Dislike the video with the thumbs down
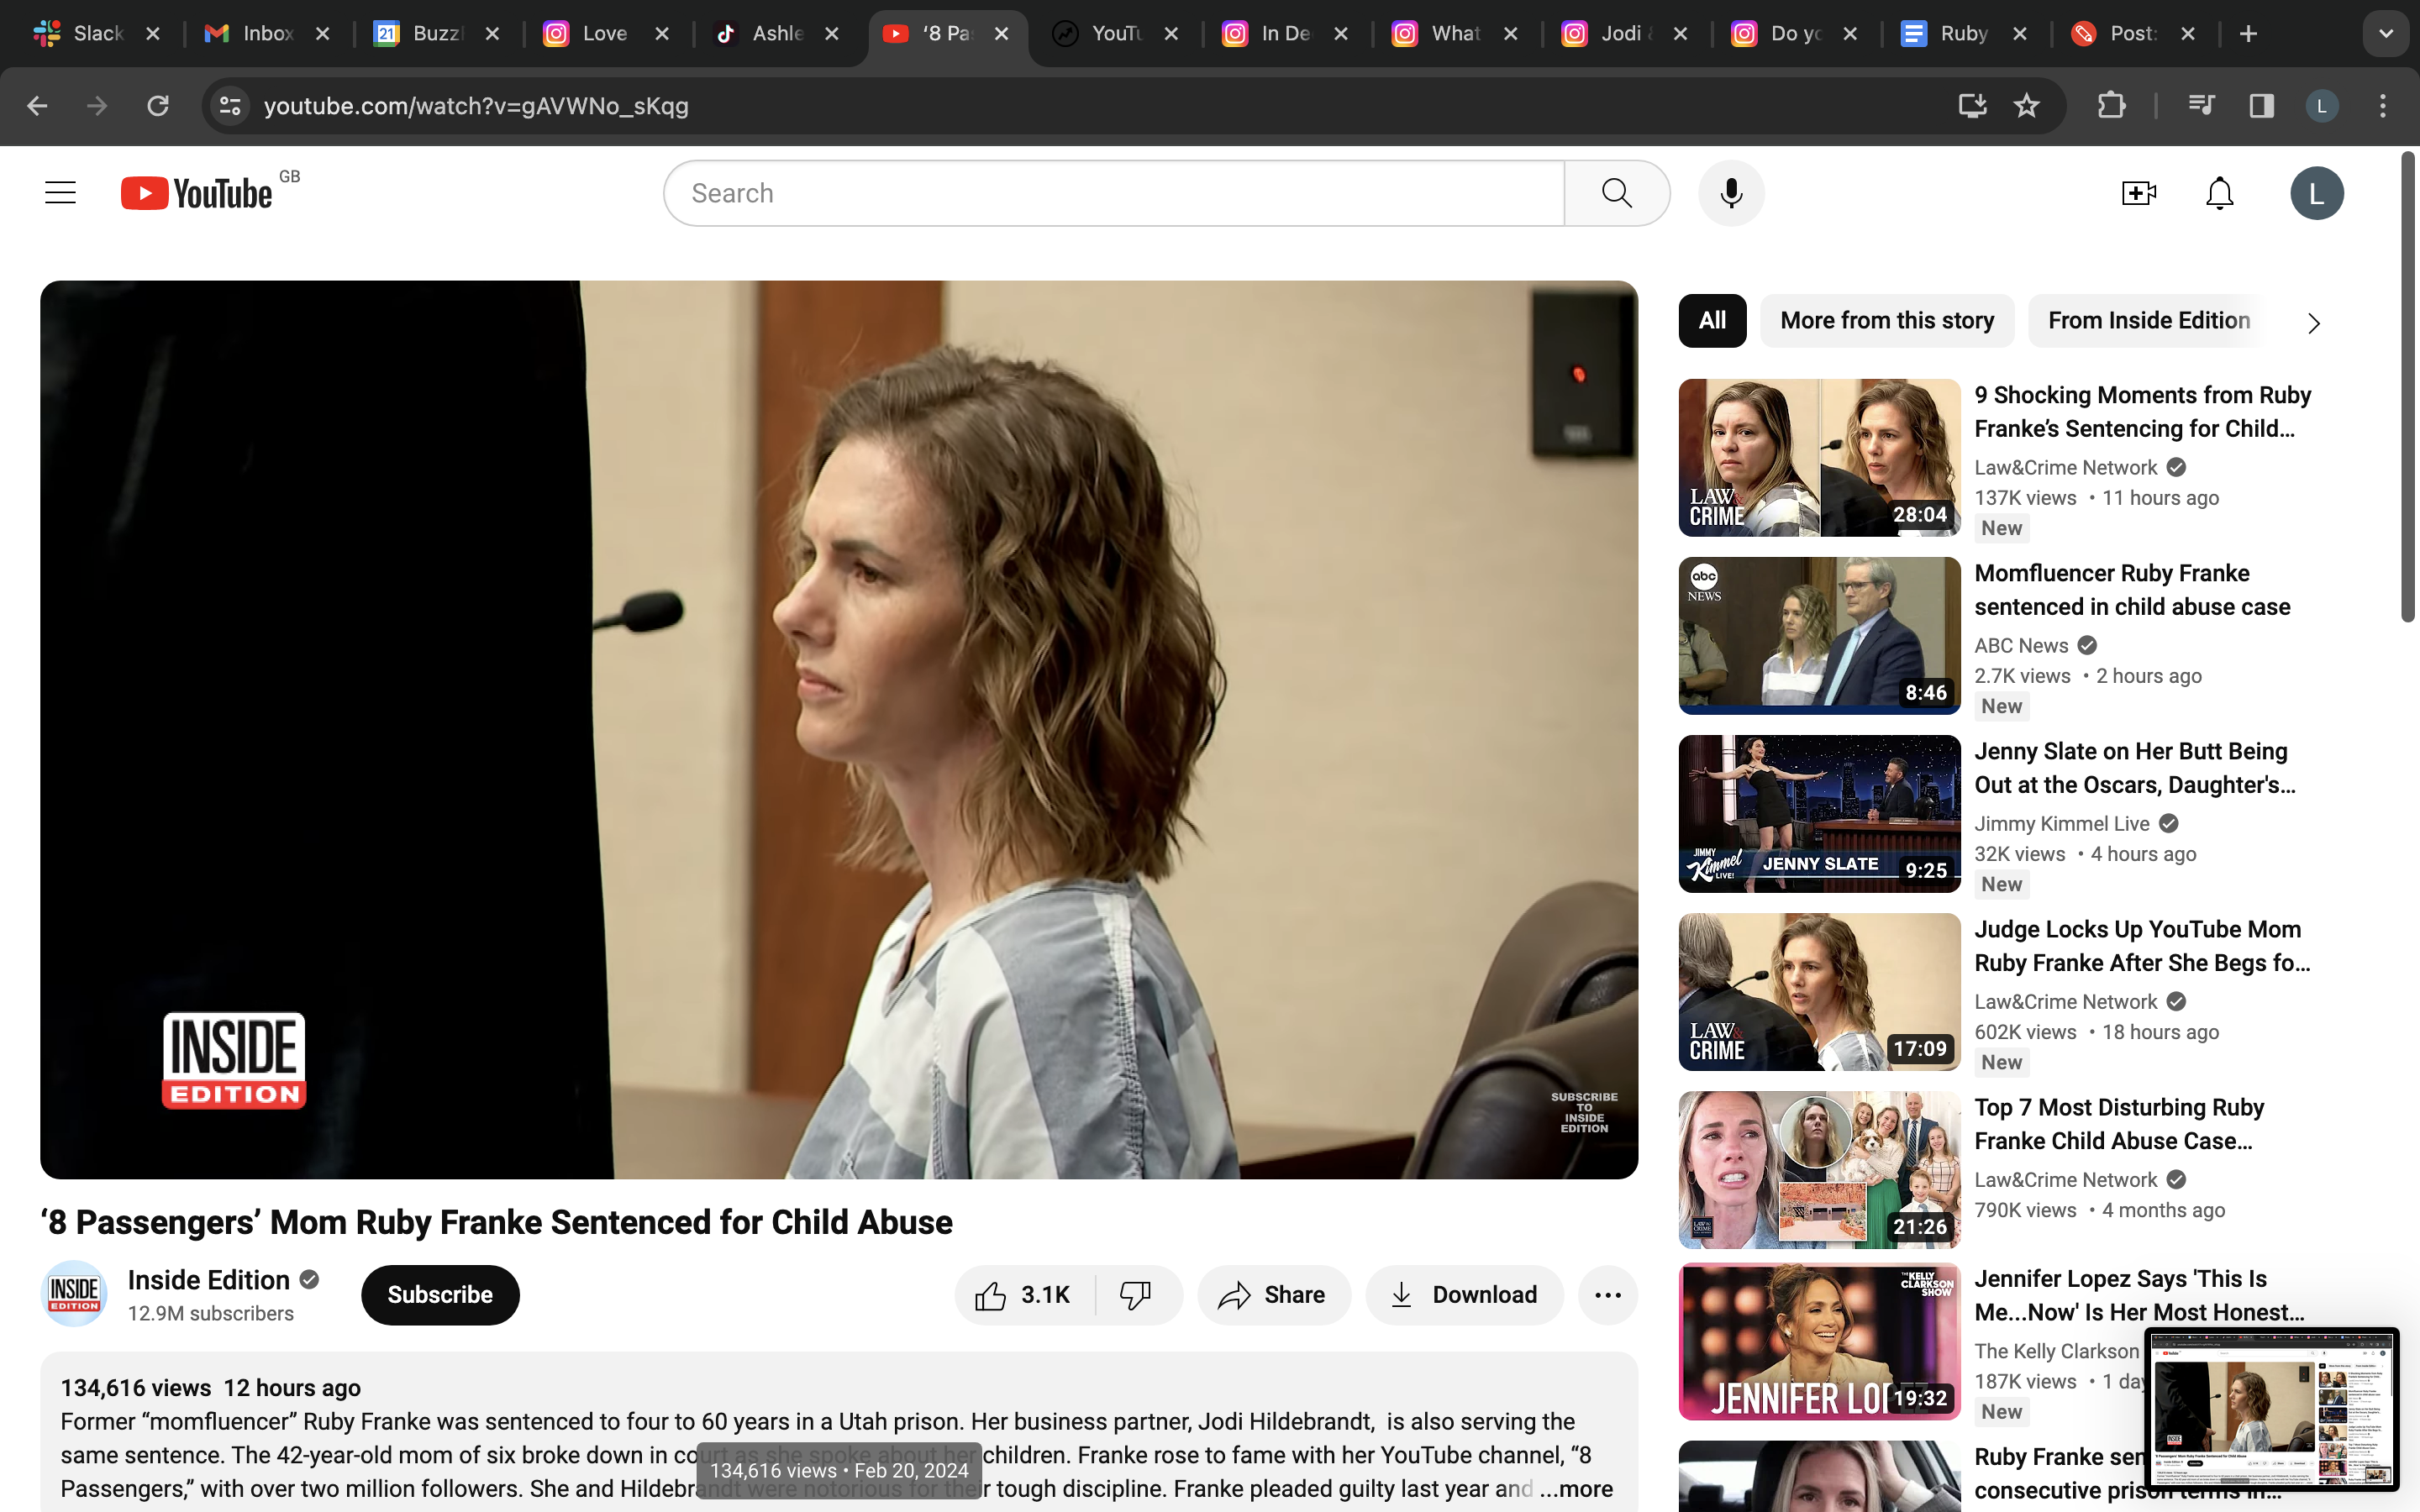 (x=1135, y=1294)
